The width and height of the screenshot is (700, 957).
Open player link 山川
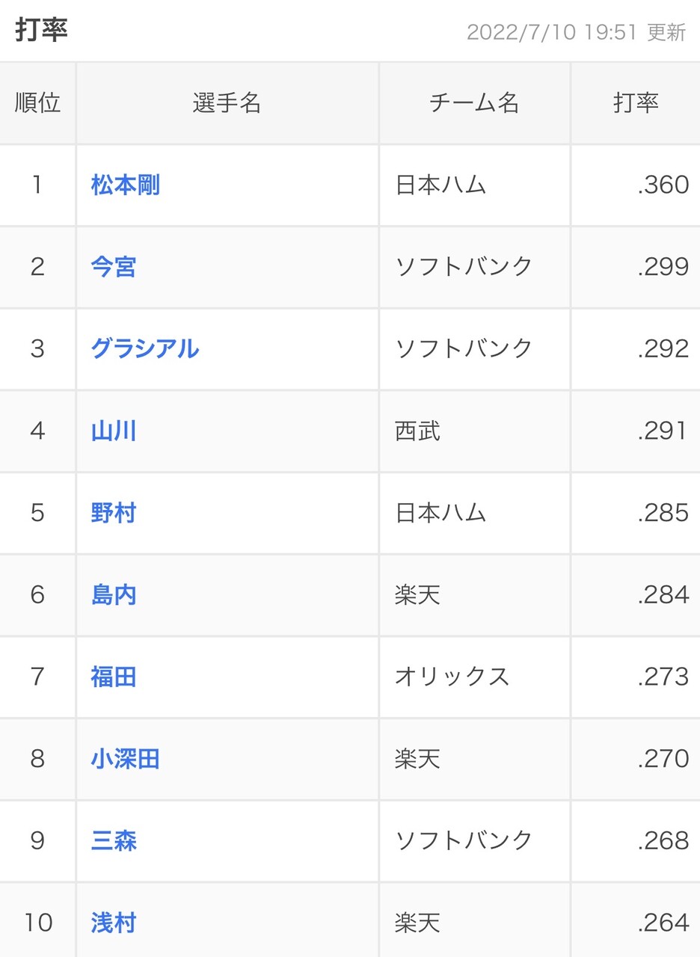pyautogui.click(x=114, y=431)
